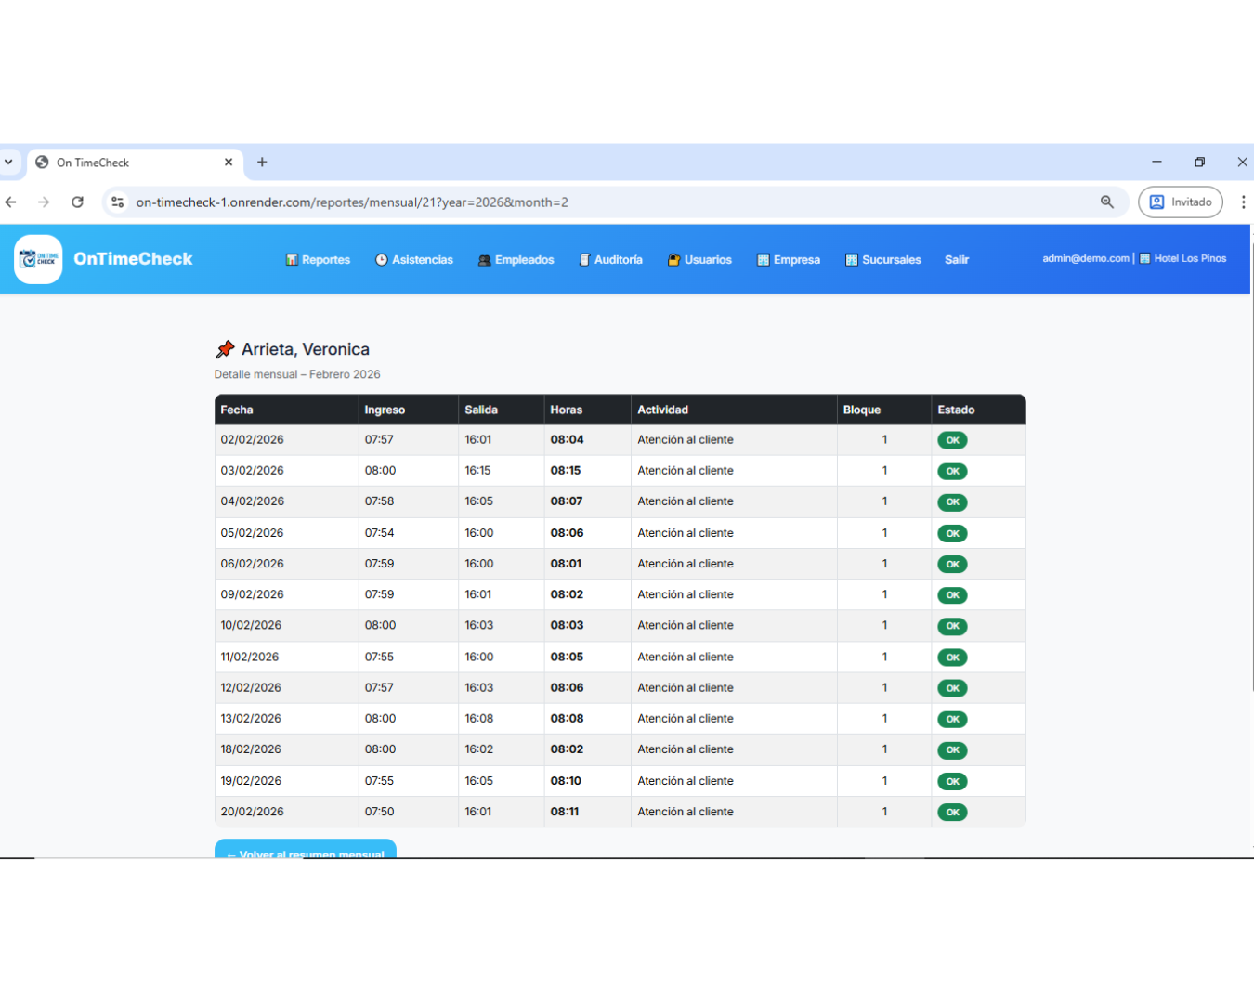
Task: Go to the Sucursales page
Action: pyautogui.click(x=883, y=260)
